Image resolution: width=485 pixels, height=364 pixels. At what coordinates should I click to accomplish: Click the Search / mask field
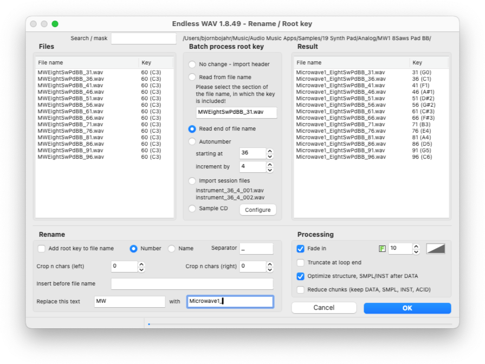point(144,38)
